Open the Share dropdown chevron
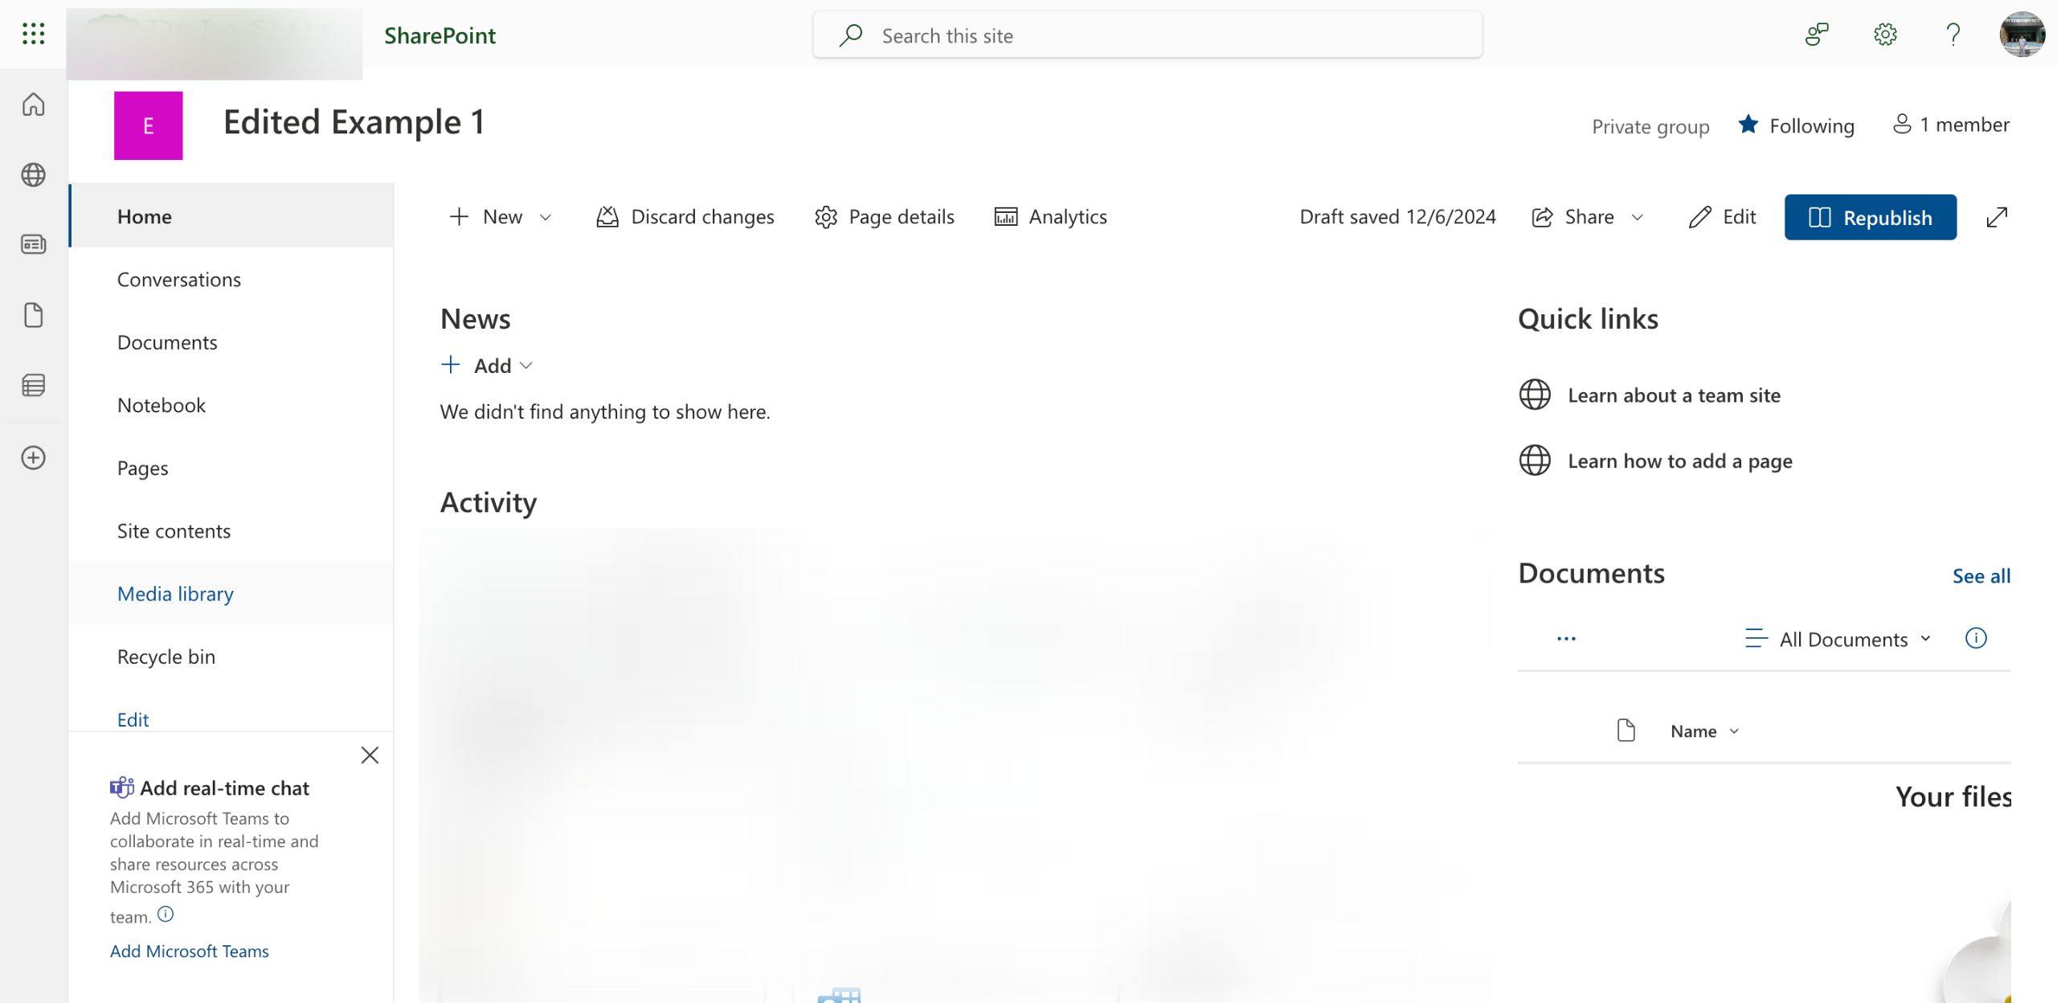2057x1003 pixels. [x=1638, y=217]
